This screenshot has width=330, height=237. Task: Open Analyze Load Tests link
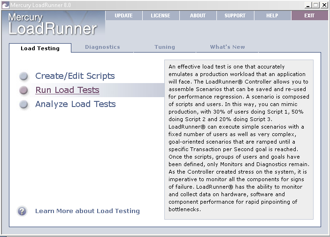pos(76,104)
